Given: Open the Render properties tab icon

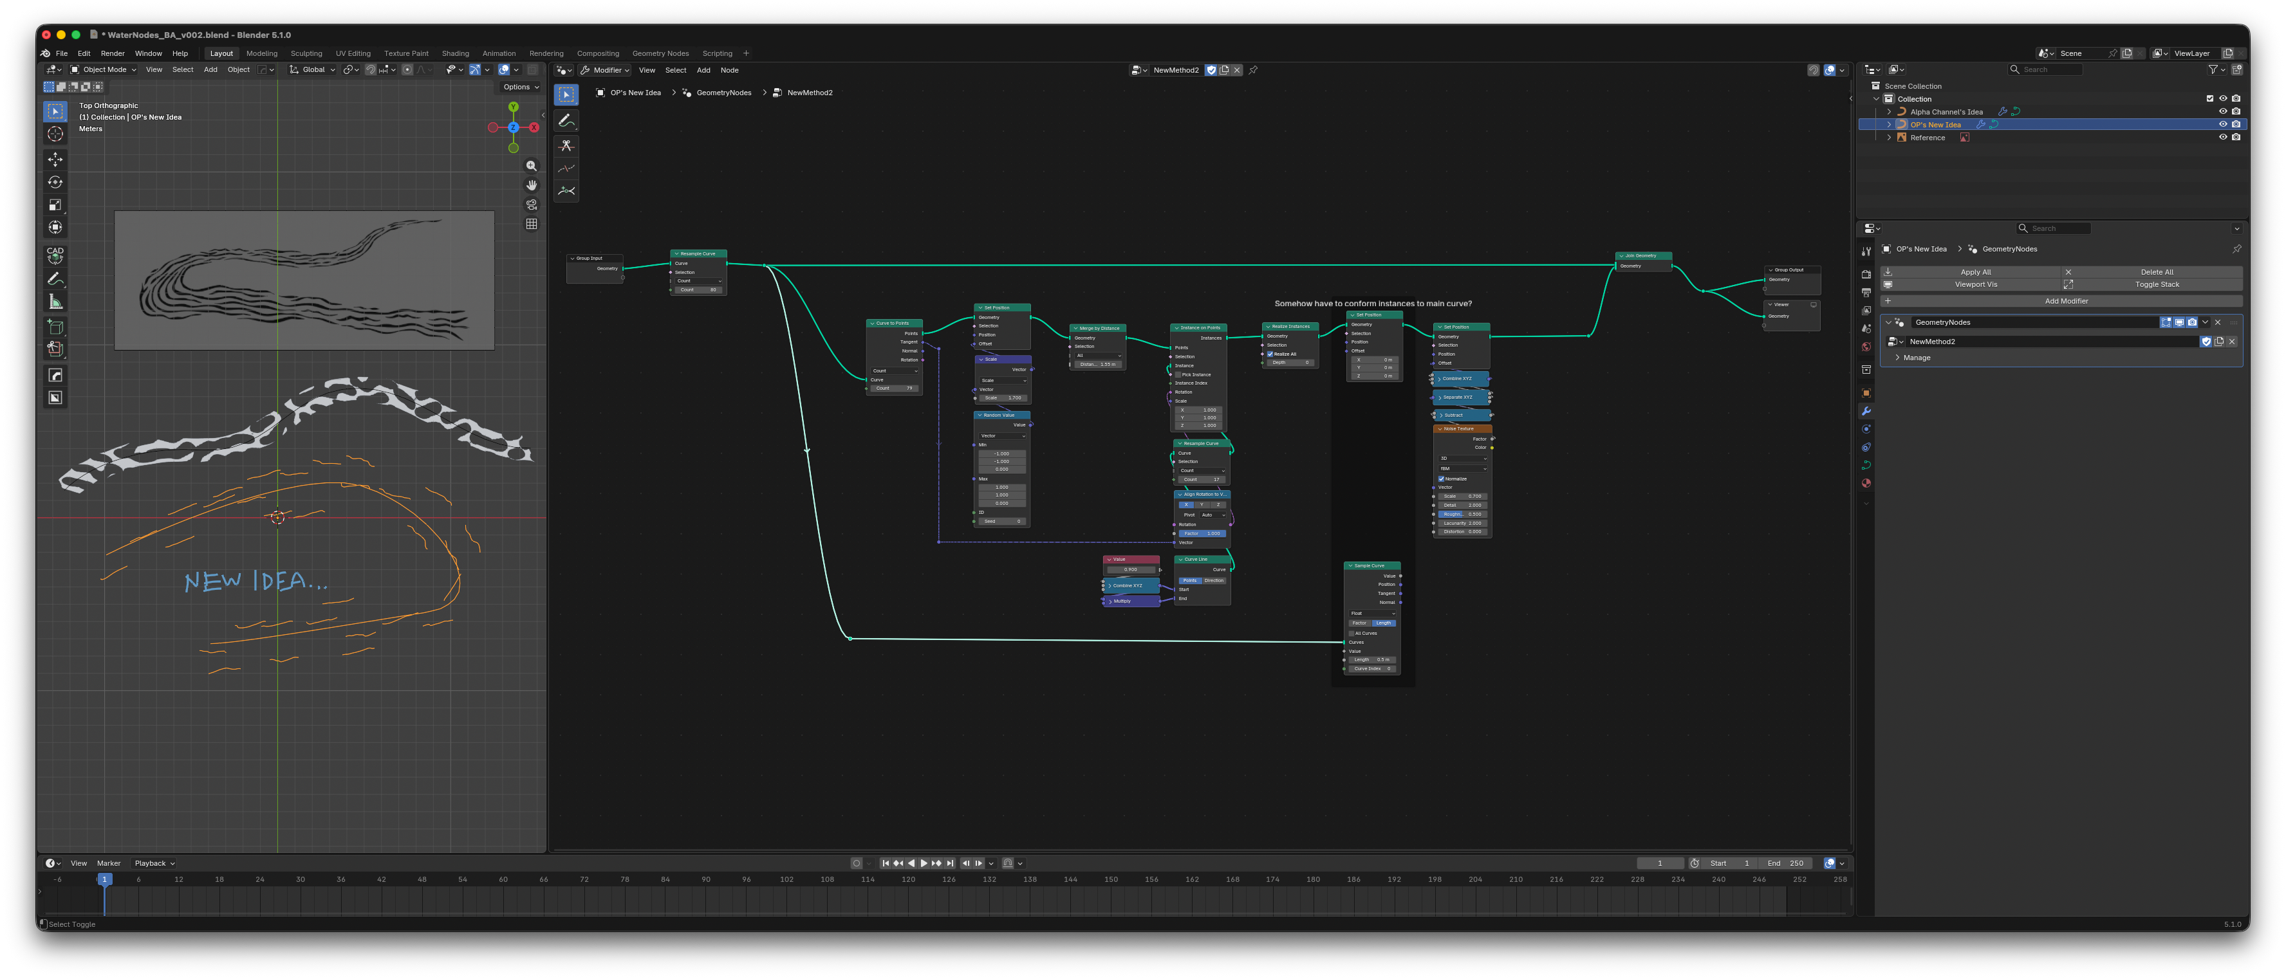Looking at the screenshot, I should (x=1866, y=275).
